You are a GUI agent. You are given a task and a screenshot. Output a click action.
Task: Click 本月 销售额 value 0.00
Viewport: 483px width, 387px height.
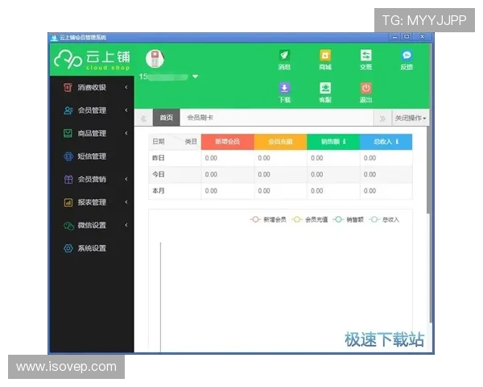click(x=317, y=191)
